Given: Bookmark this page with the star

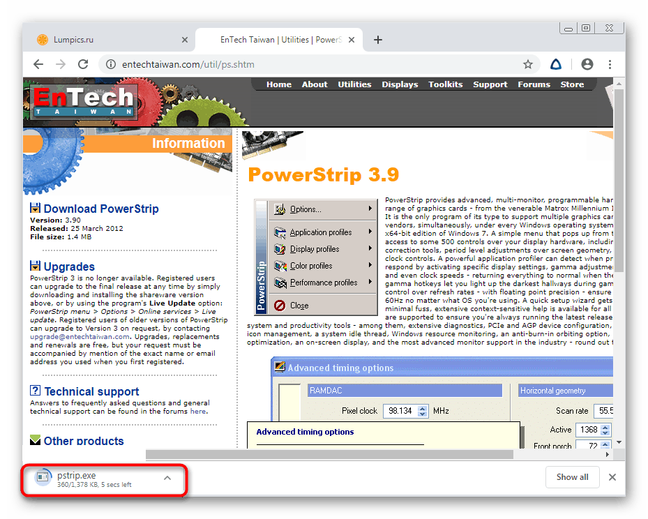Looking at the screenshot, I should click(528, 64).
